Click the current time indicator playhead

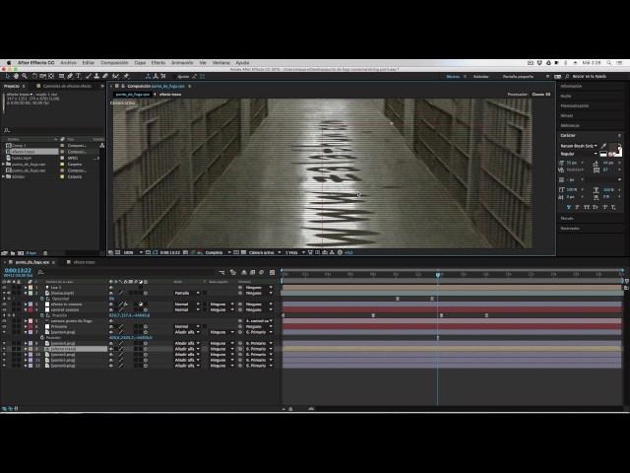438,274
